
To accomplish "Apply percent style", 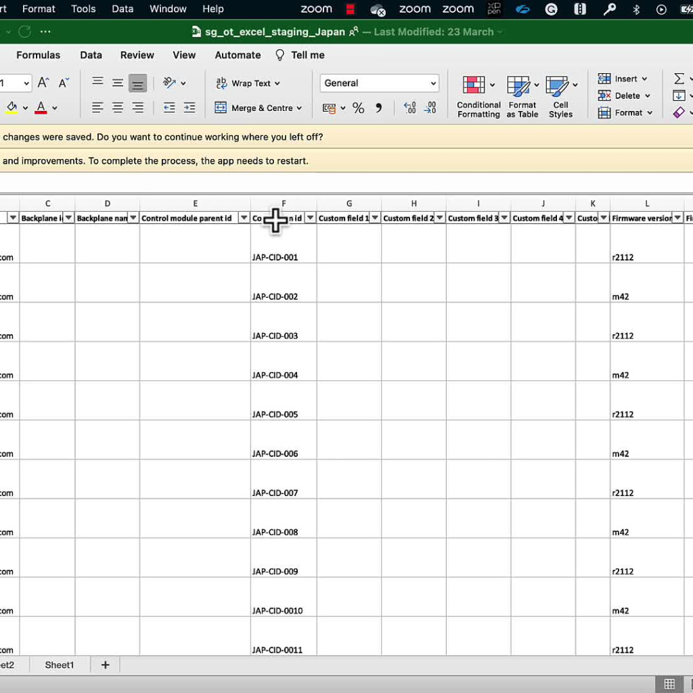I will pyautogui.click(x=359, y=108).
